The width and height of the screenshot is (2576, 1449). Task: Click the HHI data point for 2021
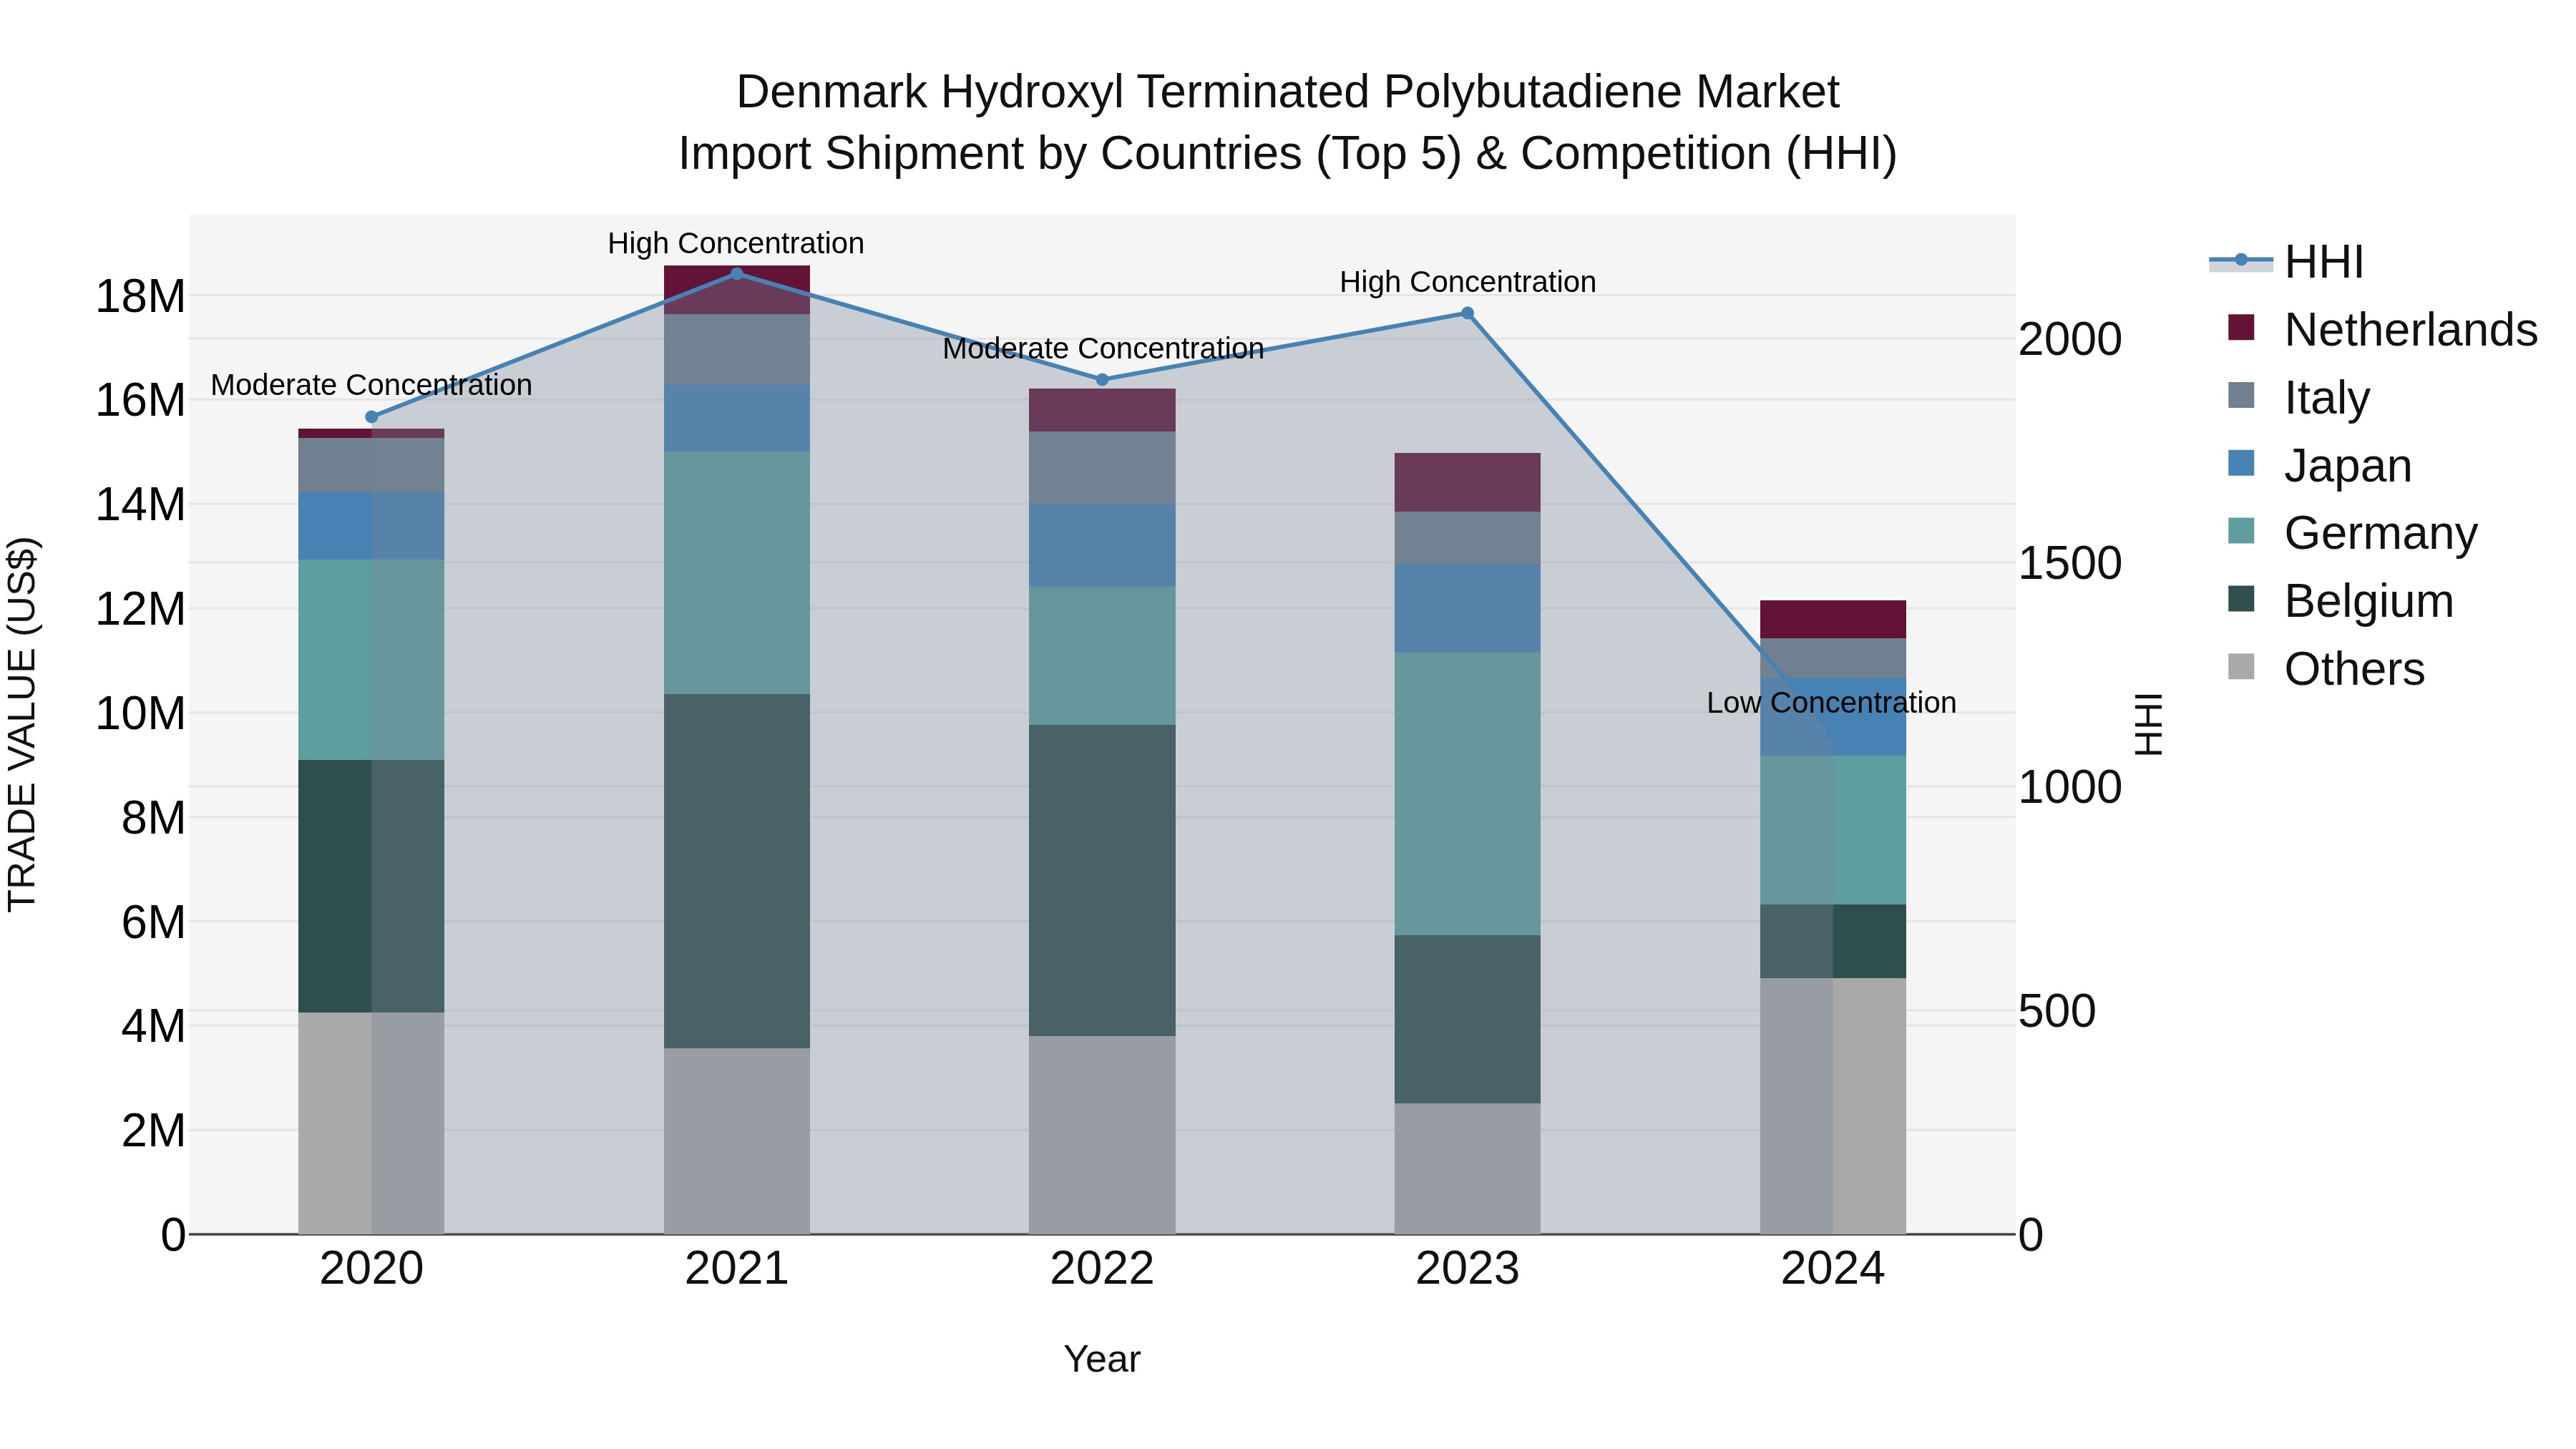pyautogui.click(x=737, y=274)
